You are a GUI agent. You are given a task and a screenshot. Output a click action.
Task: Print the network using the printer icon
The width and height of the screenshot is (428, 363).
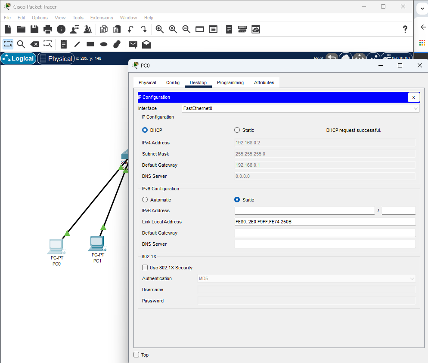(x=48, y=29)
